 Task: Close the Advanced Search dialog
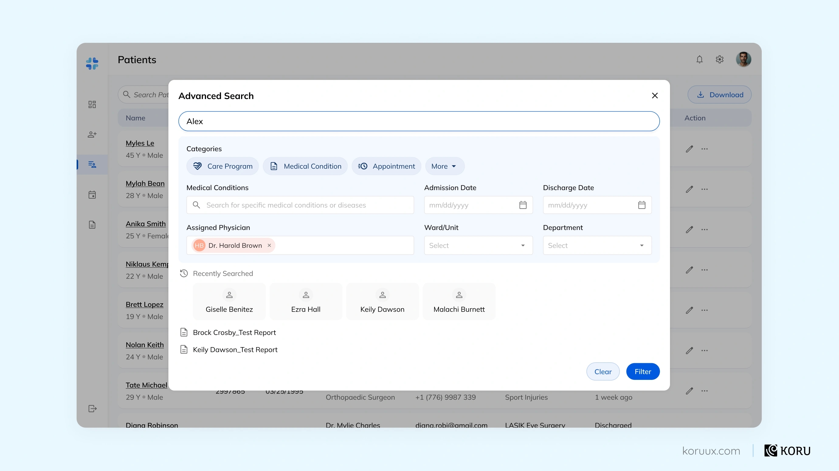[655, 96]
